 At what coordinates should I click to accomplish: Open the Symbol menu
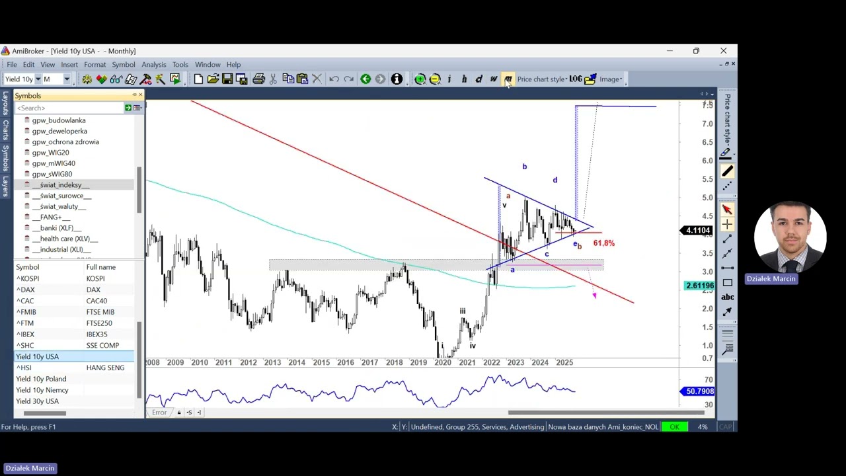tap(124, 65)
